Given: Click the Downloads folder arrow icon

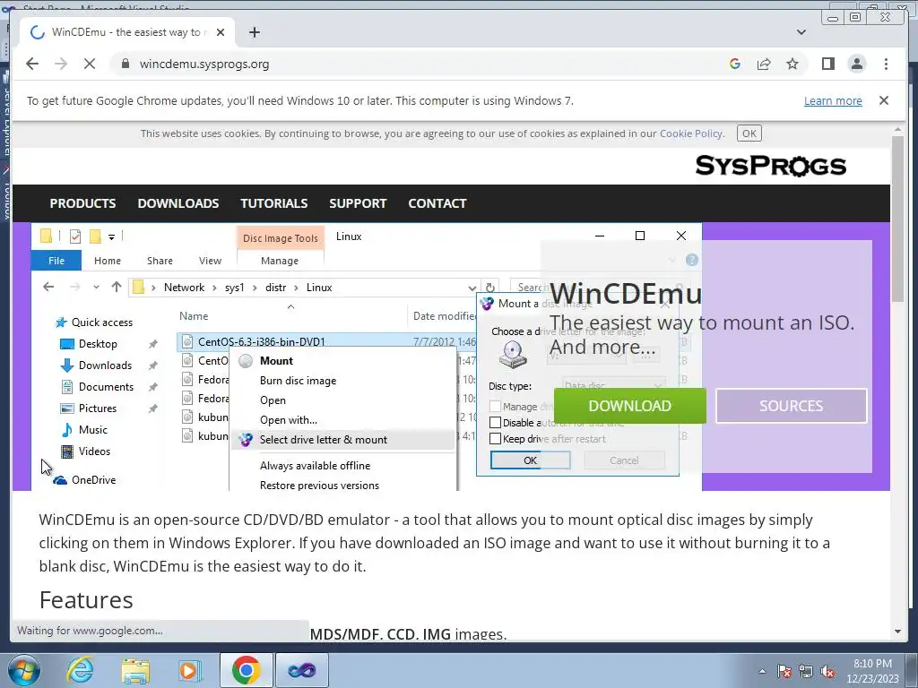Looking at the screenshot, I should click(66, 365).
